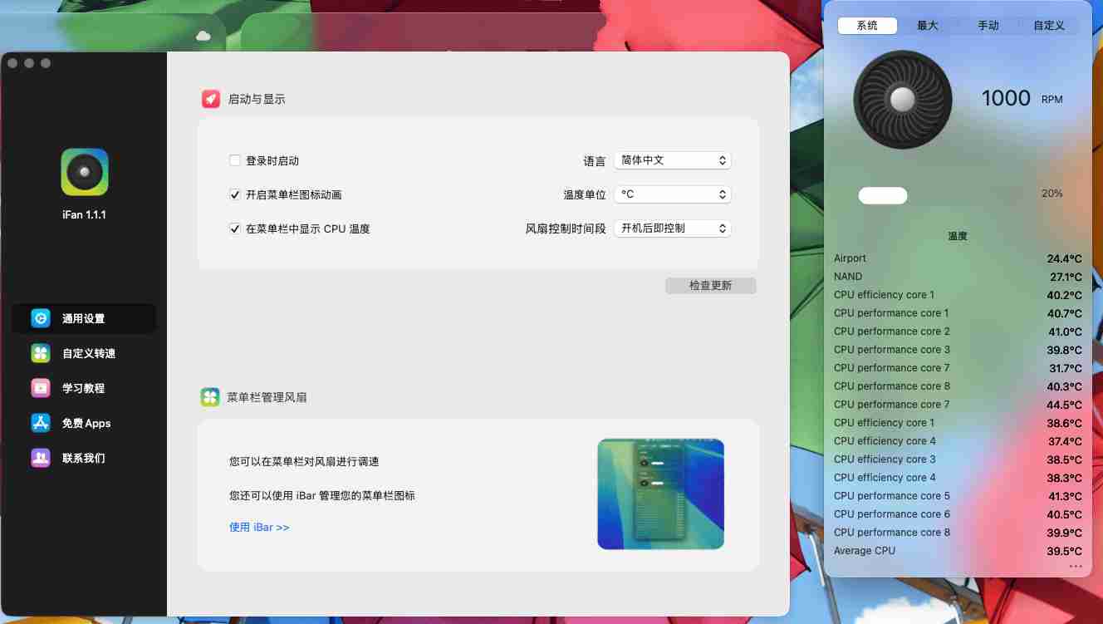The height and width of the screenshot is (624, 1103).
Task: Click the fan graphic showing 1000 RPM
Action: click(902, 98)
